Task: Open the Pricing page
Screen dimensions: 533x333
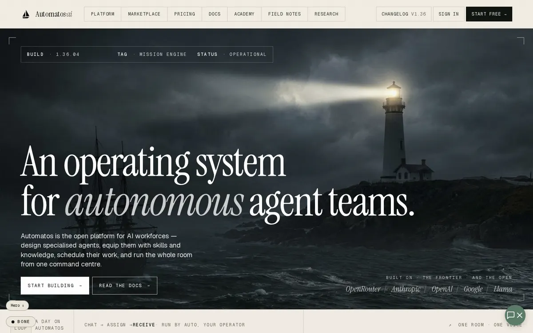Action: coord(185,14)
